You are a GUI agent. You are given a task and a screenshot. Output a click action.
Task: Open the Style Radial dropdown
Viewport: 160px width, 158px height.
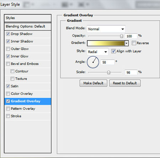[x=97, y=52]
